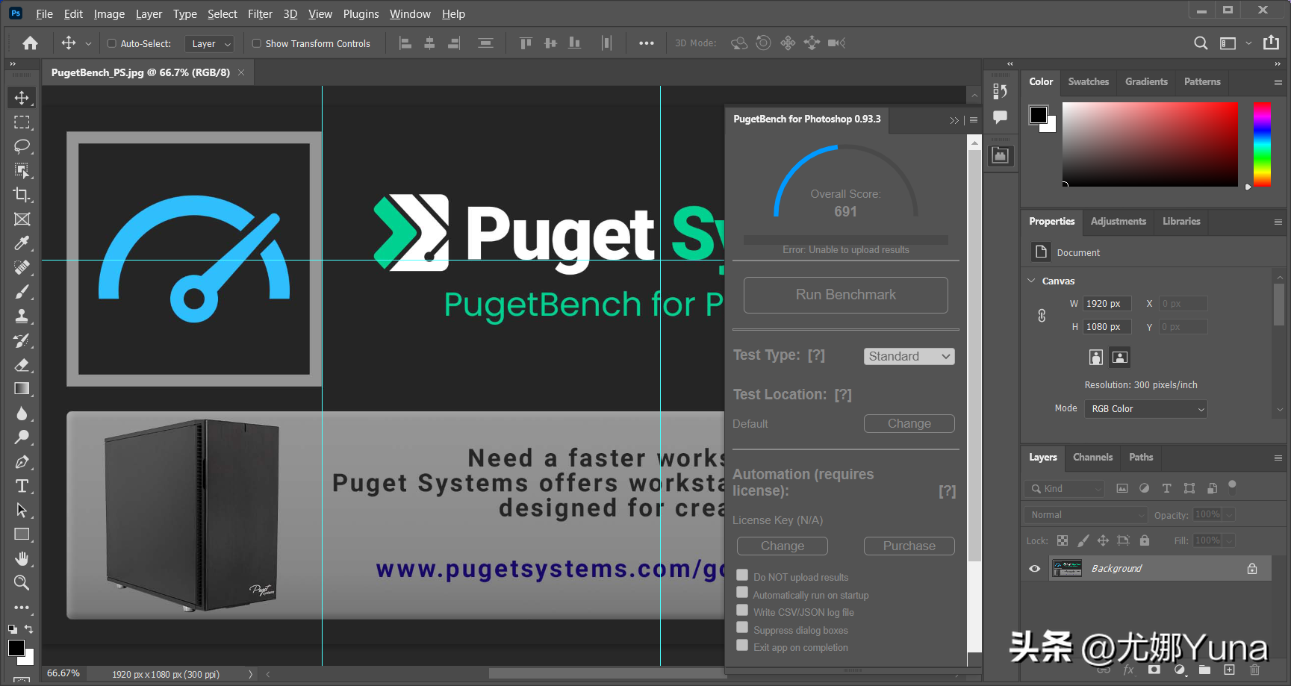Expand the PugetBench panel double-arrow
Image resolution: width=1291 pixels, height=686 pixels.
click(954, 120)
